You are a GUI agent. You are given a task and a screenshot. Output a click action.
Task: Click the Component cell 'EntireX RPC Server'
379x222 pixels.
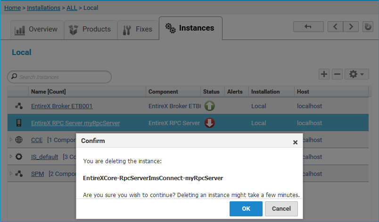[174, 123]
